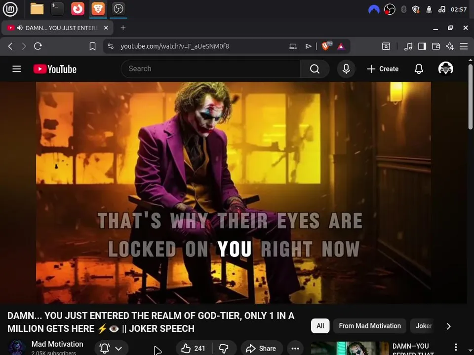Open the Mad Motivation channel link

click(x=57, y=344)
